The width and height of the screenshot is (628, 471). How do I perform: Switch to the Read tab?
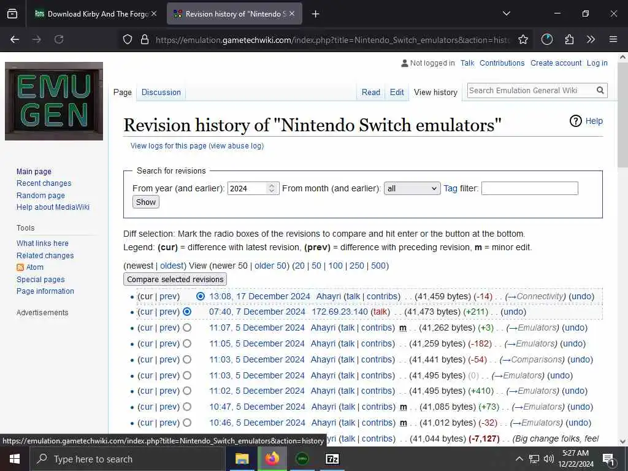pyautogui.click(x=371, y=92)
